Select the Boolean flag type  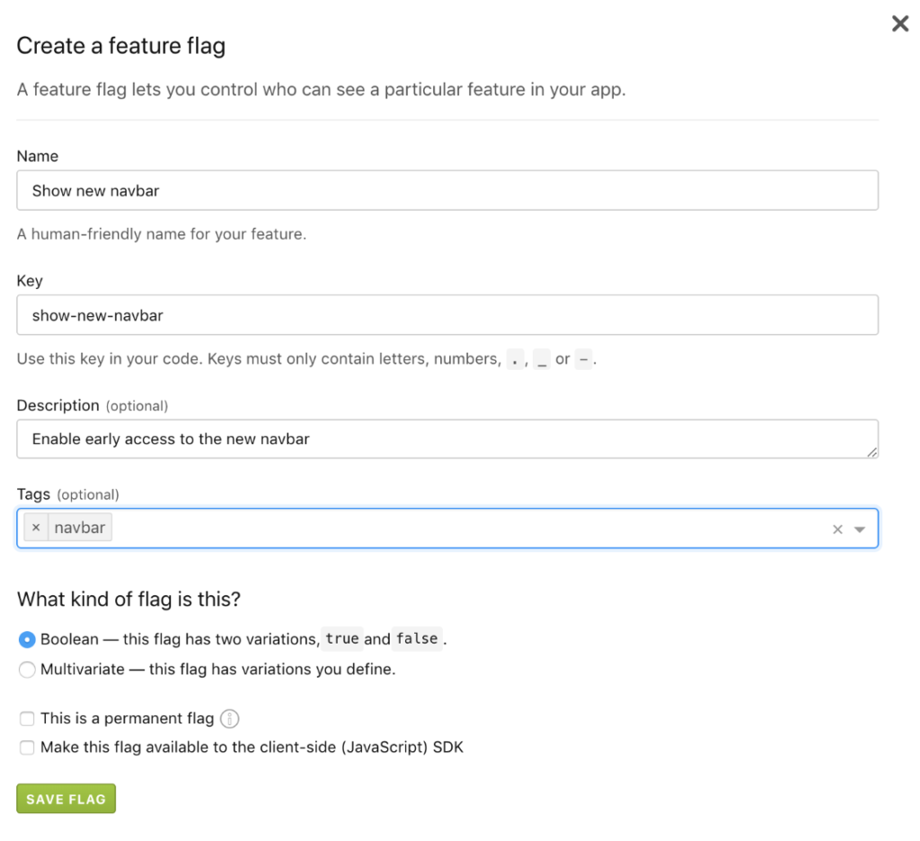(26, 639)
